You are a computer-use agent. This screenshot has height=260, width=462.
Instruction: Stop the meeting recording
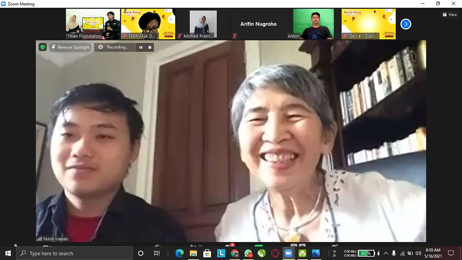point(150,47)
